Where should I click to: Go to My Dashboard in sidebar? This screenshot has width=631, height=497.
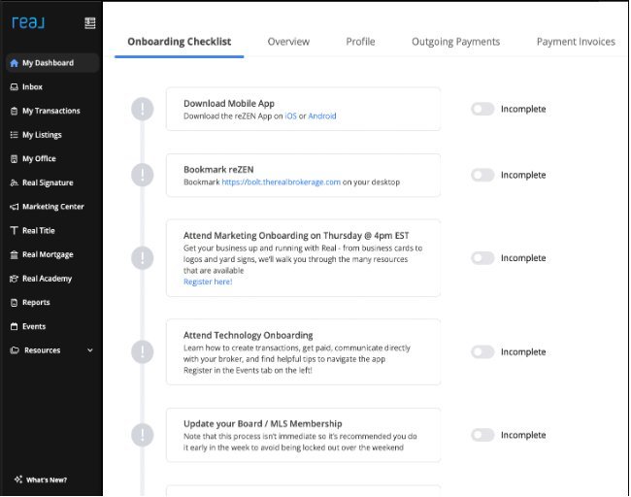[52, 63]
